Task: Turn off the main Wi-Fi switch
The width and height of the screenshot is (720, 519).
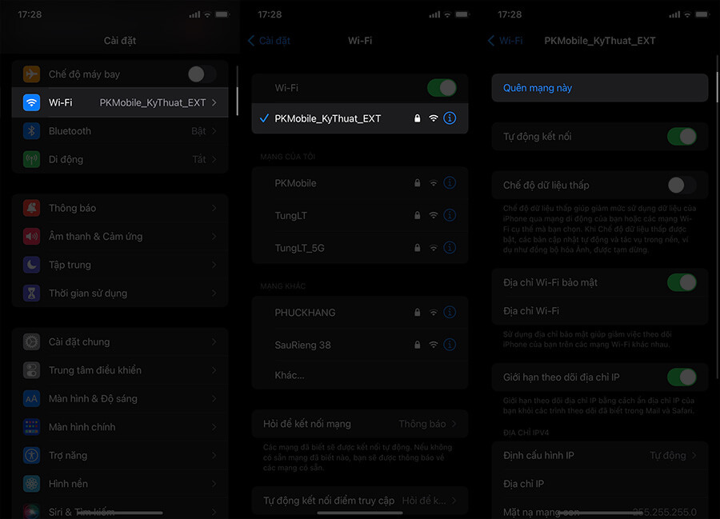Action: pyautogui.click(x=442, y=87)
